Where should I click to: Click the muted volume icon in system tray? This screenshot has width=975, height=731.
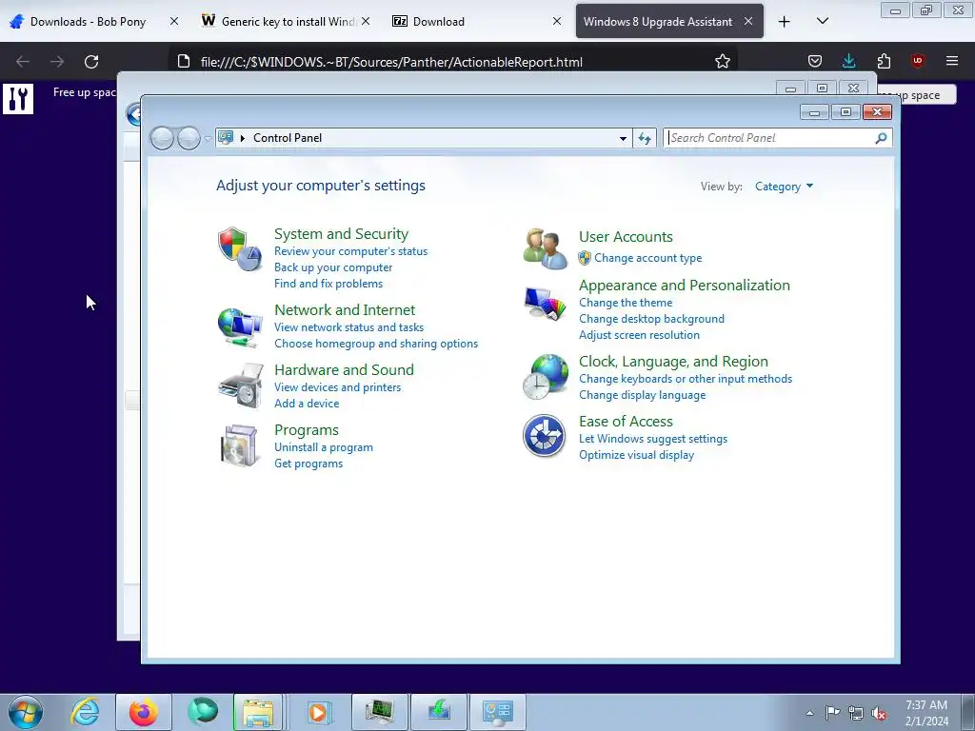point(879,713)
